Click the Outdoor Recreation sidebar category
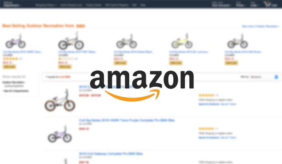The height and width of the screenshot is (164, 282). click(13, 82)
